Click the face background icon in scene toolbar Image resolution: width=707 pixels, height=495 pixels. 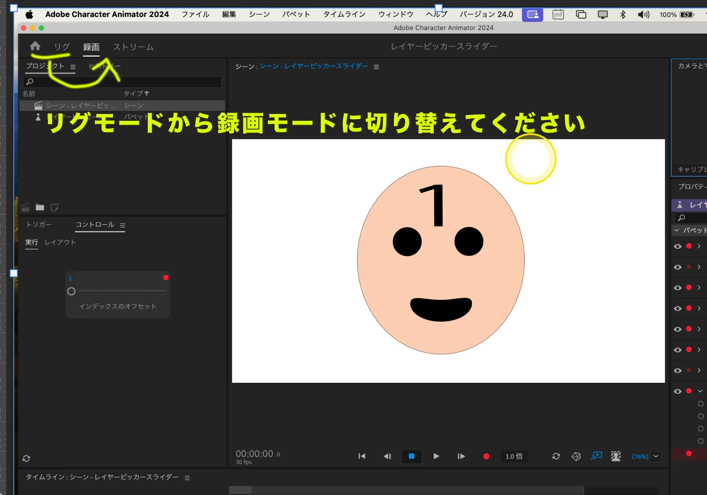[616, 456]
